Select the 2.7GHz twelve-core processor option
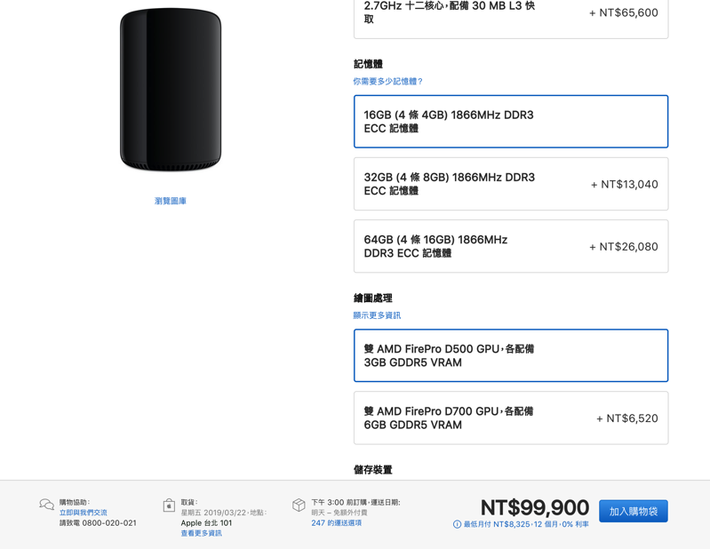Image resolution: width=710 pixels, height=549 pixels. (x=511, y=16)
